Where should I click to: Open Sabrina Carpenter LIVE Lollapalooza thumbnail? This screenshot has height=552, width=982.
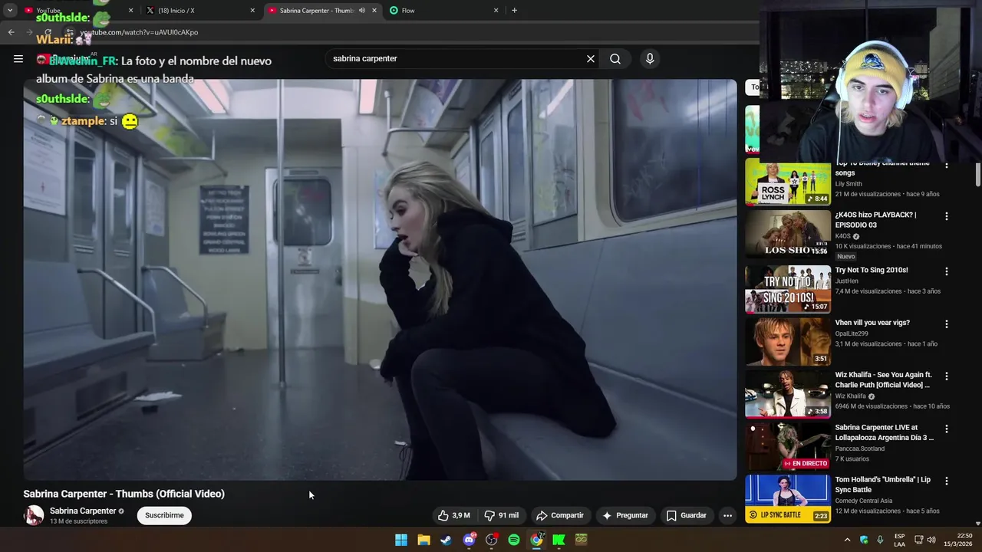pos(788,446)
